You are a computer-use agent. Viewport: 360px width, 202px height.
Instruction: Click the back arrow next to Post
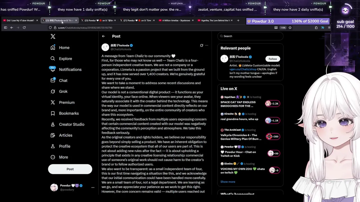(x=103, y=36)
